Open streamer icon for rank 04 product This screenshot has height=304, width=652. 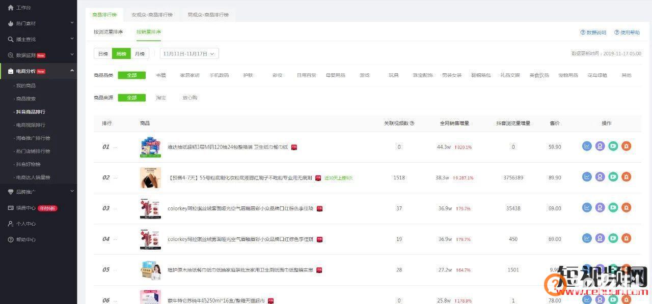[600, 238]
